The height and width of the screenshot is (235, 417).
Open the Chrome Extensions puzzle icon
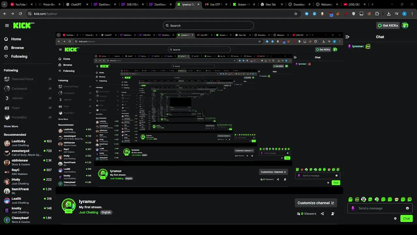pos(377,14)
